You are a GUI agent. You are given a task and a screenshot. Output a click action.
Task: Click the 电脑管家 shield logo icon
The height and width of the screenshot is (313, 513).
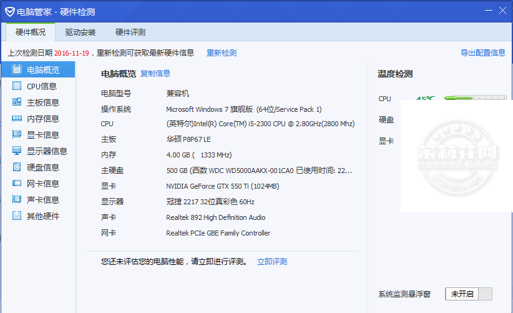(x=10, y=12)
